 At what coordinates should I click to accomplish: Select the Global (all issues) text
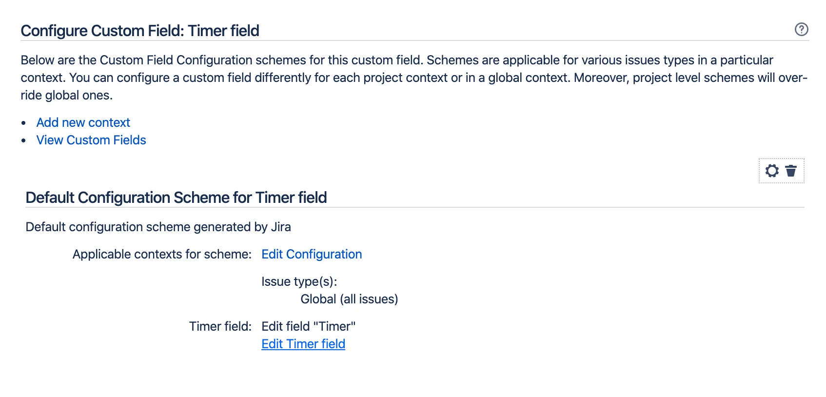click(x=349, y=299)
